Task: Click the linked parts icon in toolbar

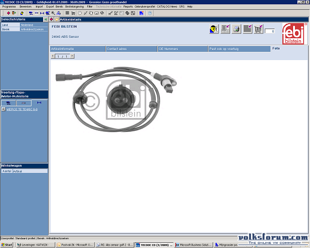Action: pos(110,13)
